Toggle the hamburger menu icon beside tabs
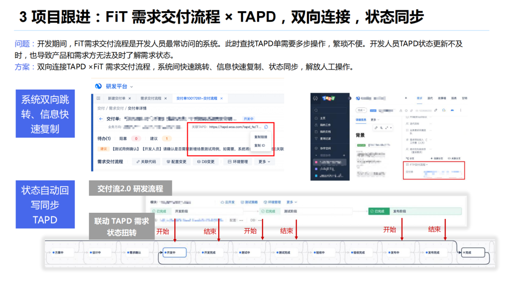The height and width of the screenshot is (284, 506). (x=98, y=98)
